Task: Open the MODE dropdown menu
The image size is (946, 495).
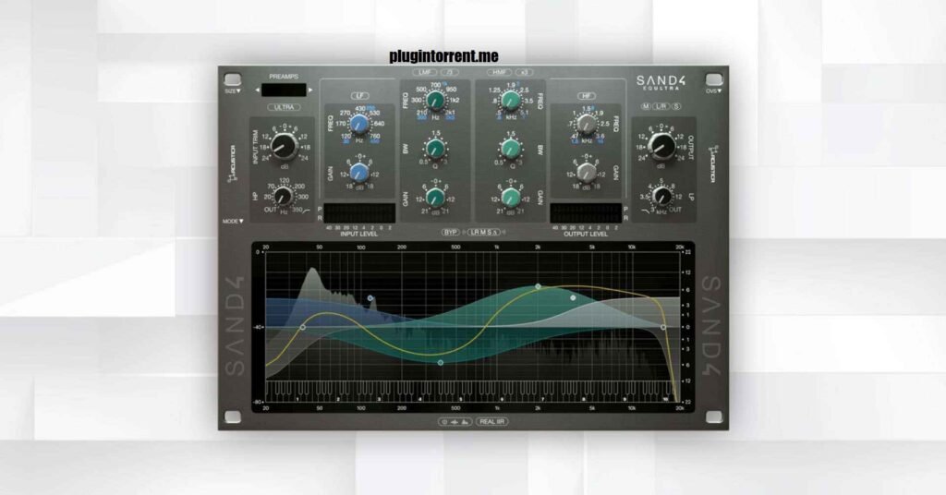Action: [233, 222]
